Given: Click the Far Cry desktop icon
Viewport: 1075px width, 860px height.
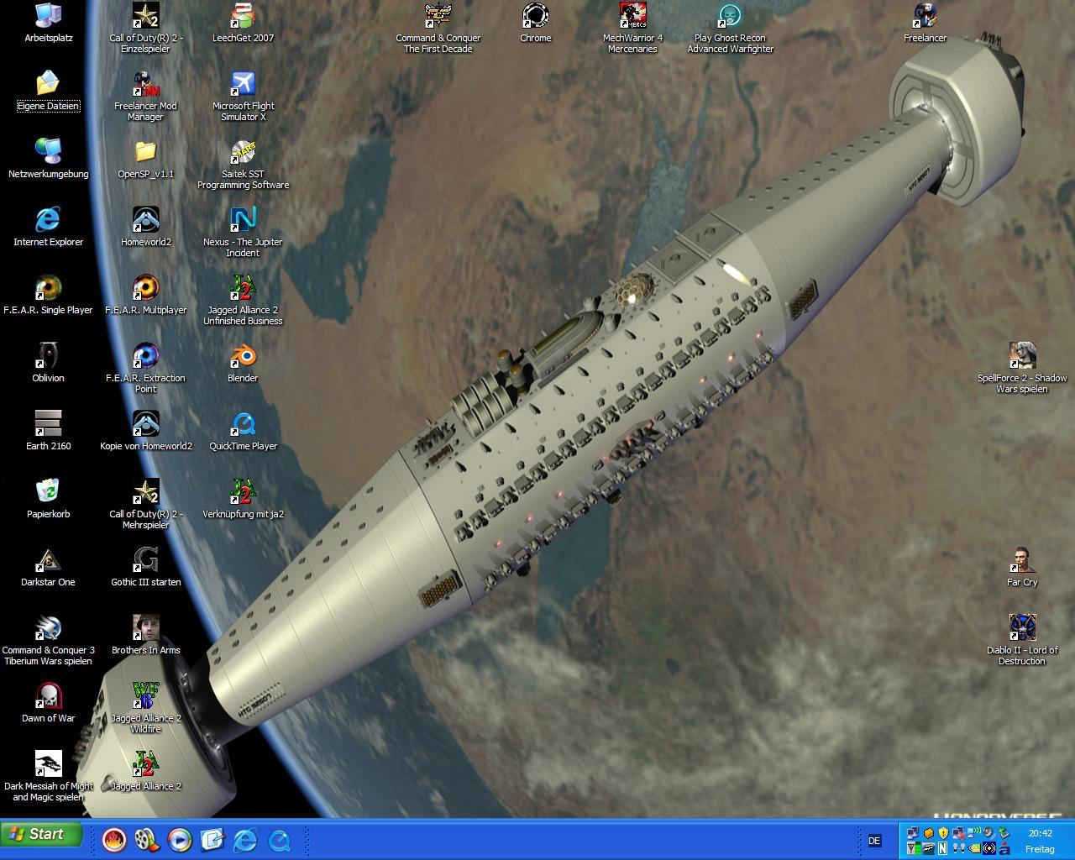Looking at the screenshot, I should point(1021,561).
